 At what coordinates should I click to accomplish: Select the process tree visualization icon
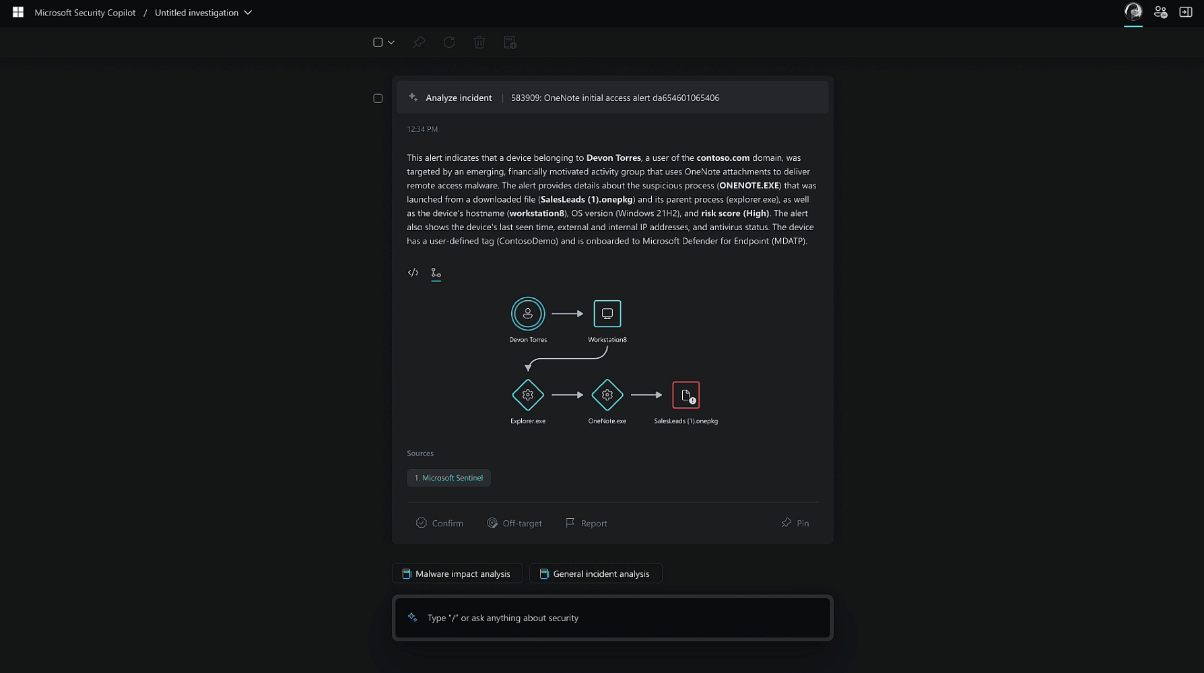(436, 273)
